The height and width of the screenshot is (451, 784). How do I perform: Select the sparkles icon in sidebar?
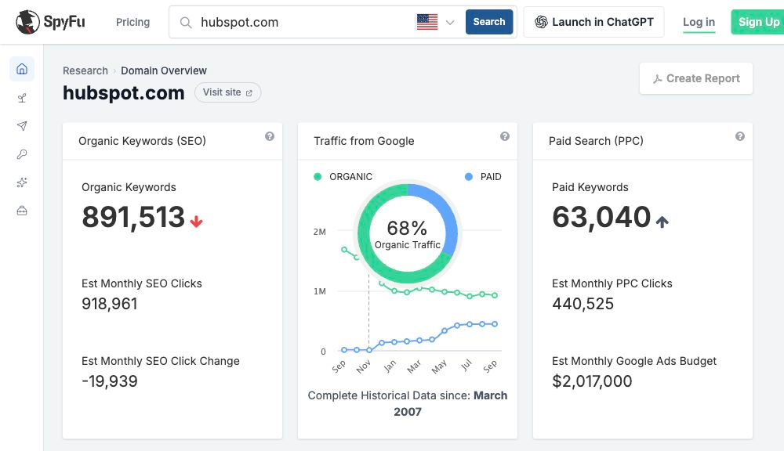[22, 182]
